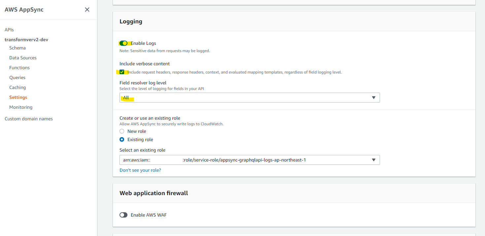This screenshot has width=485, height=236.
Task: Open the Queries page
Action: [x=17, y=77]
